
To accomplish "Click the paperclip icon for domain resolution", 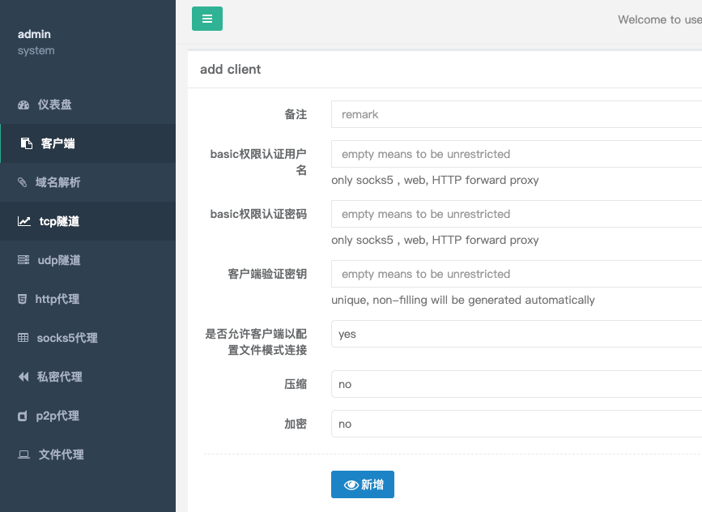I will [23, 182].
